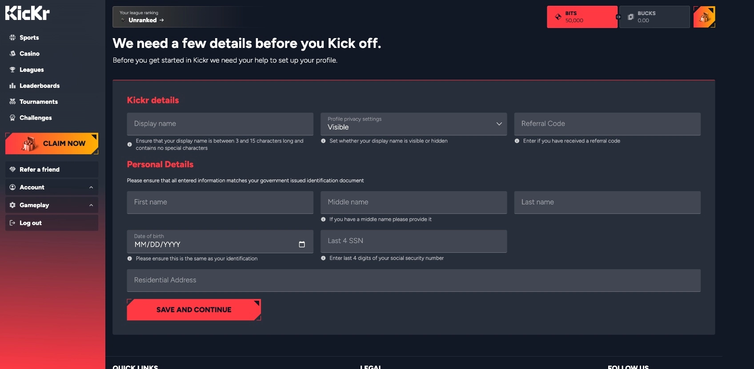Click the BUCKS coin icon
Image resolution: width=754 pixels, height=369 pixels.
630,17
